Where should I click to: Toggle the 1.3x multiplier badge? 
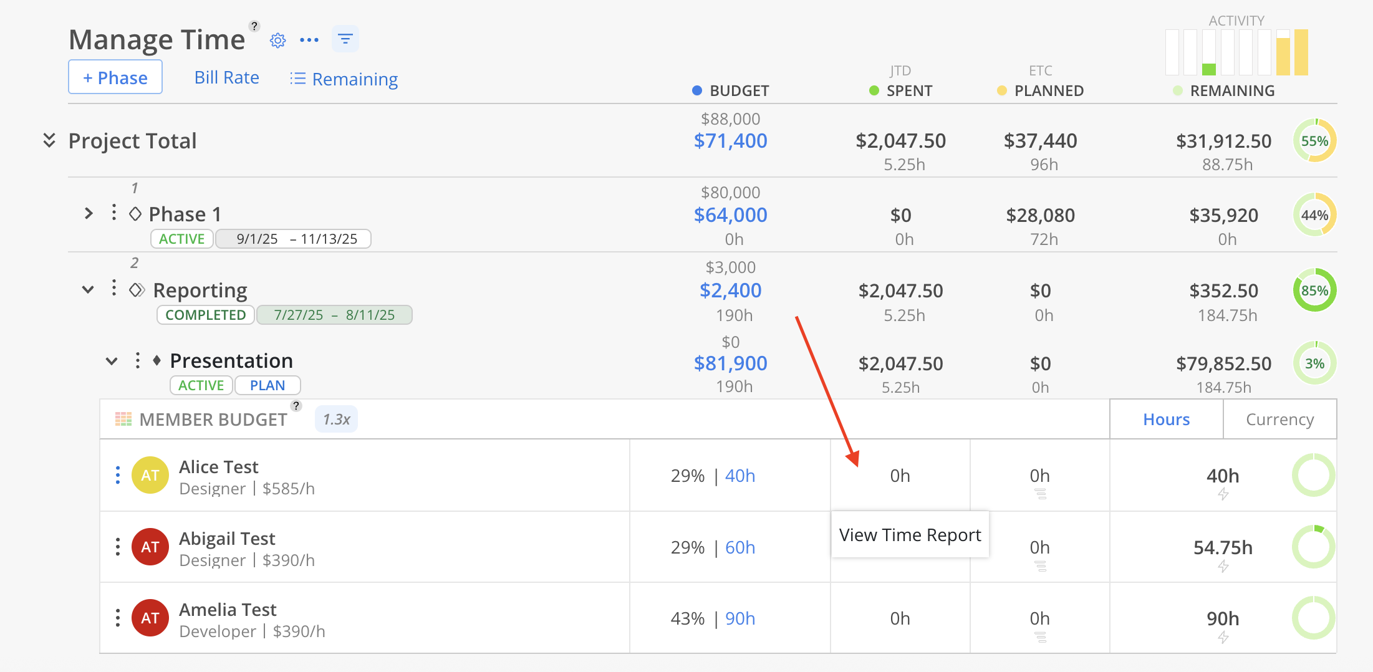[336, 420]
